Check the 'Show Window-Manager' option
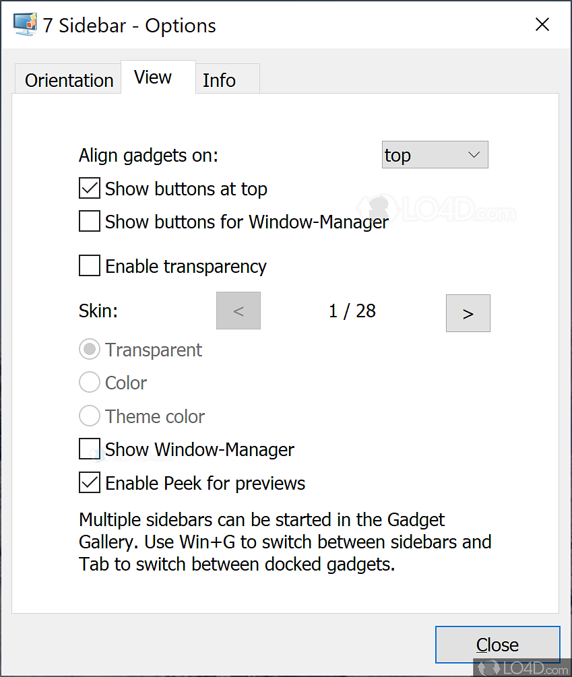This screenshot has height=677, width=572. click(x=89, y=449)
